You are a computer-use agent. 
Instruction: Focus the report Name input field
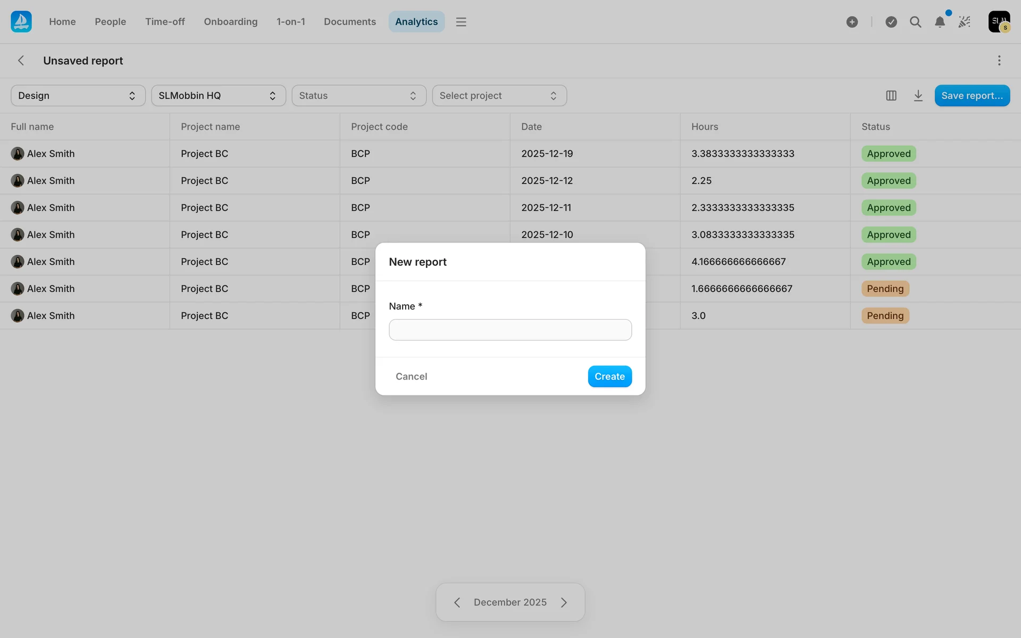(510, 330)
